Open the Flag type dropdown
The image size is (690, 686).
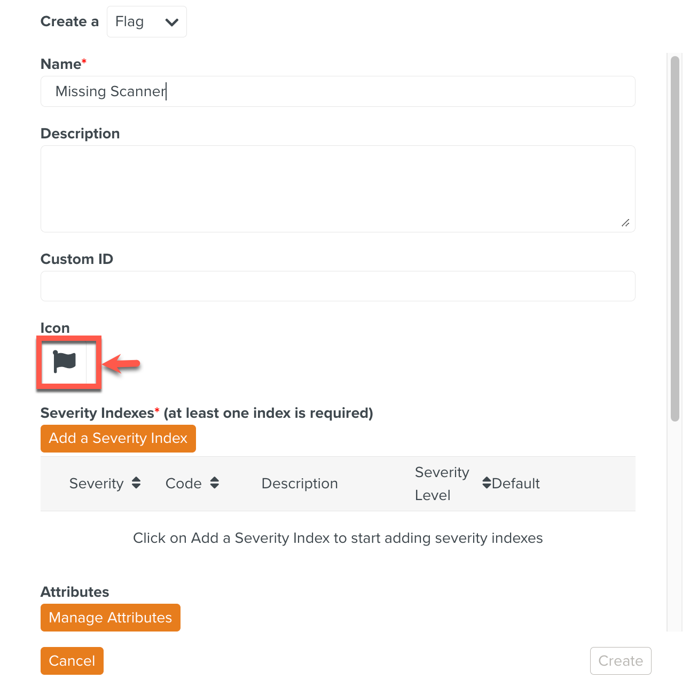pos(146,22)
